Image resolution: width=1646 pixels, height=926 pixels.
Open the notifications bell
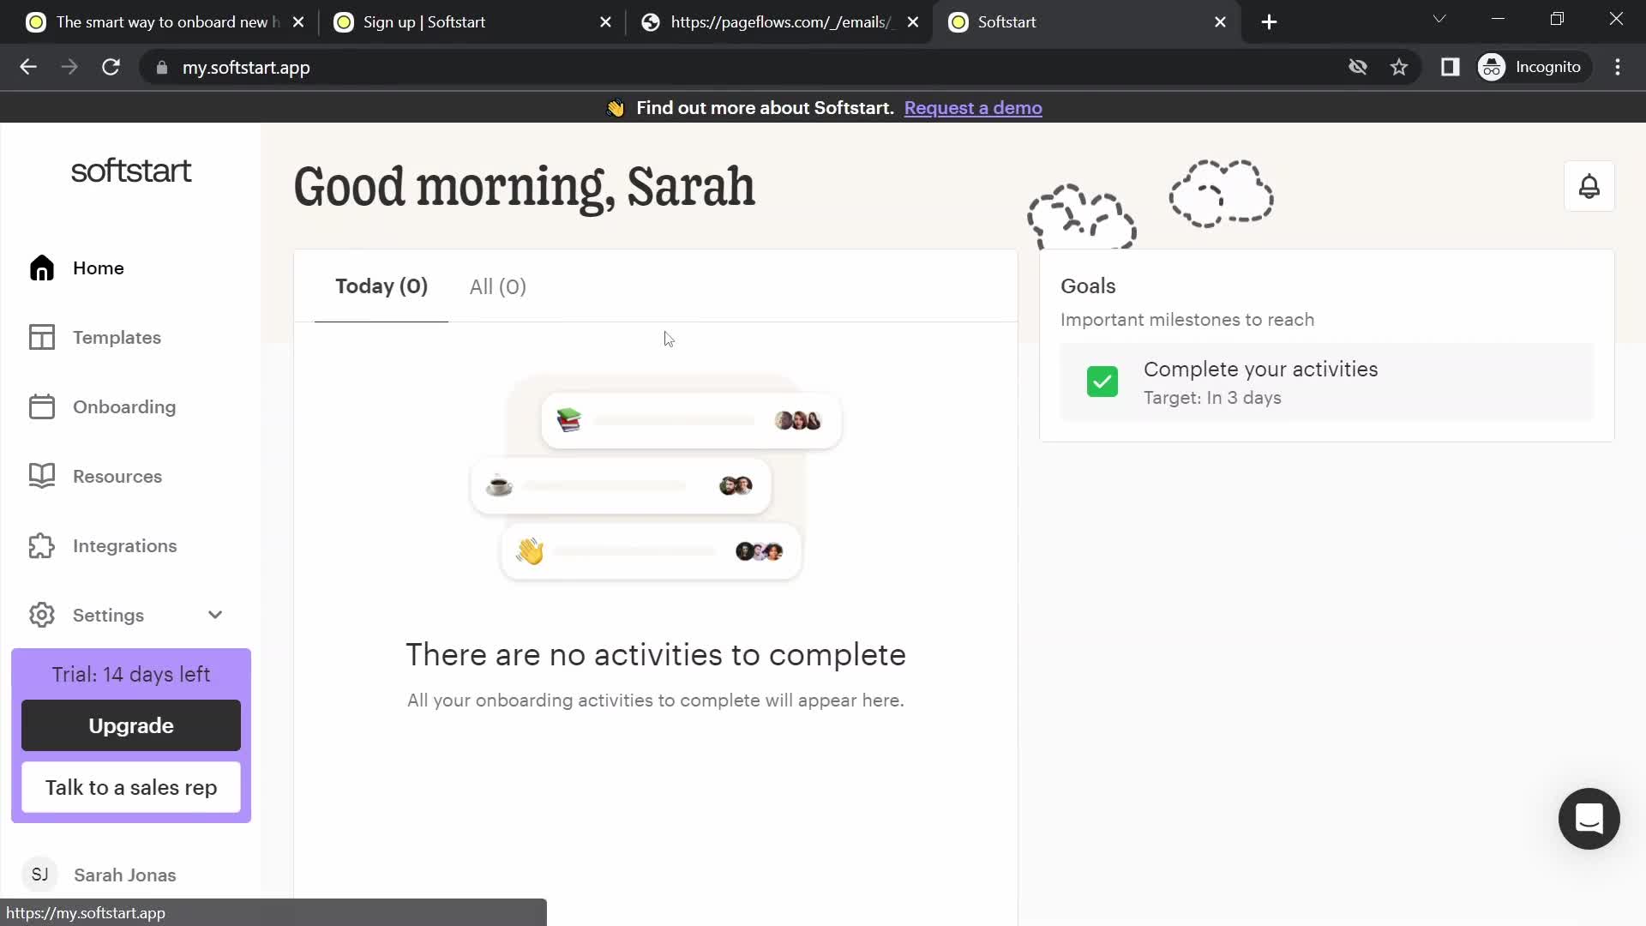1589,186
